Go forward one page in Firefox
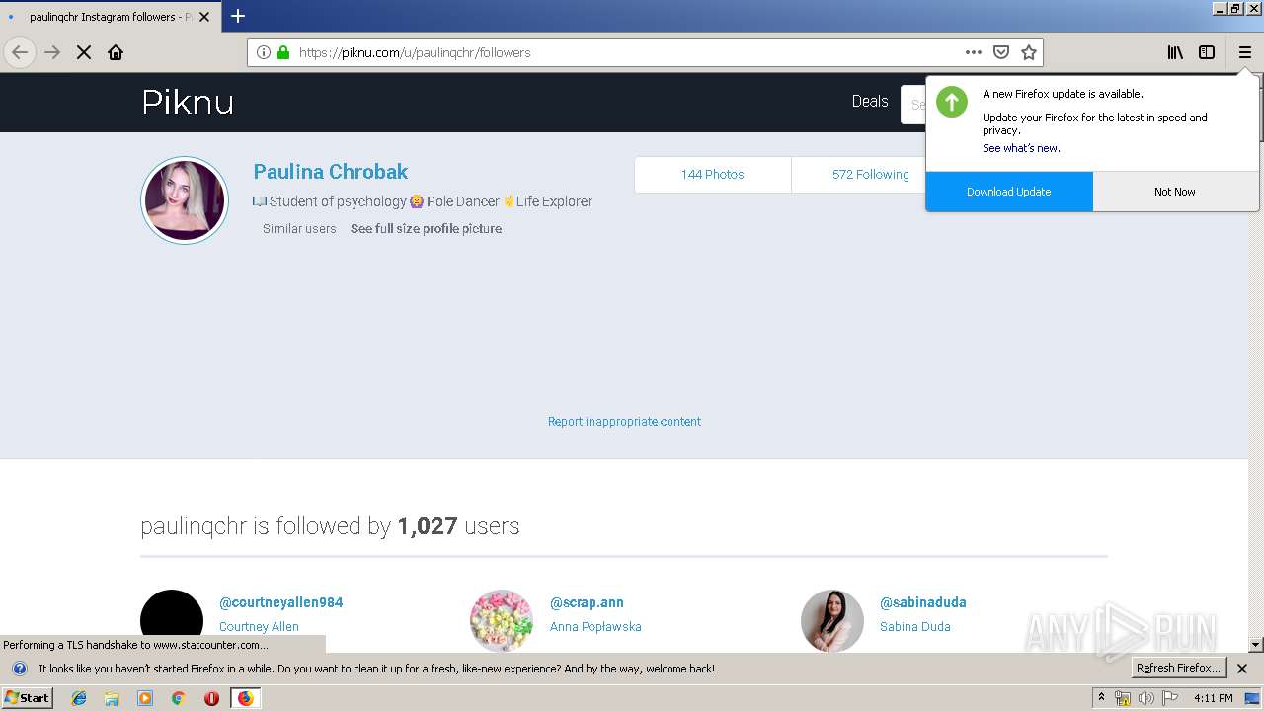Screen dimensions: 1264x711 coord(52,52)
